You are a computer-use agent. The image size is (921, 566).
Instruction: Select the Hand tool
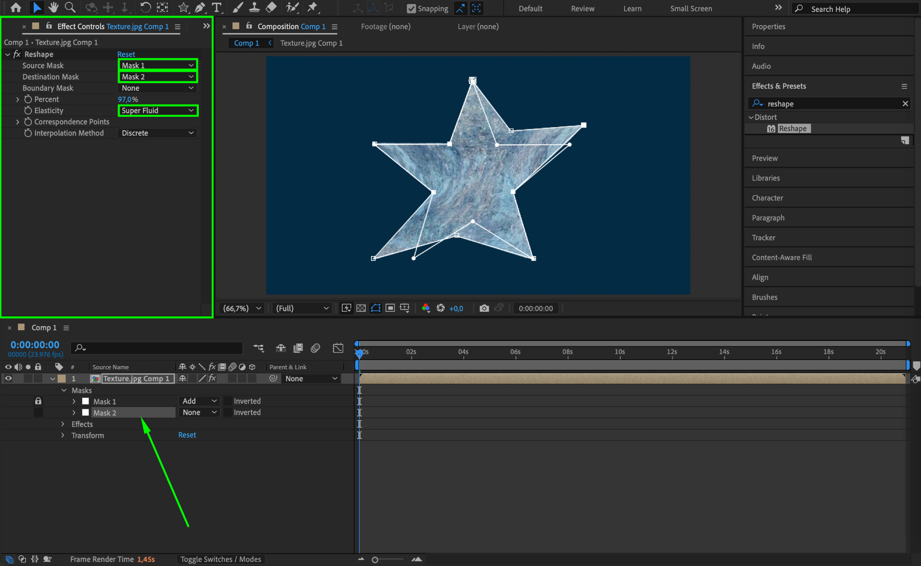pyautogui.click(x=54, y=7)
